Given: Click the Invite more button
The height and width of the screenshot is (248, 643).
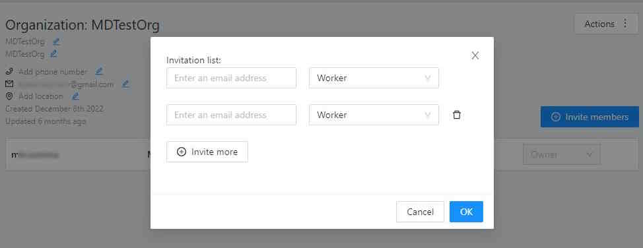Looking at the screenshot, I should click(207, 152).
